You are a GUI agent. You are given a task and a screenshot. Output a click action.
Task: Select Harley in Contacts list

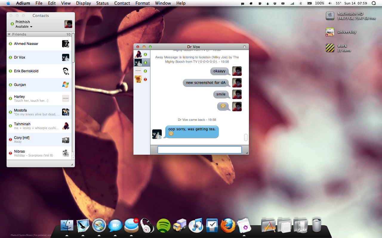tap(39, 98)
